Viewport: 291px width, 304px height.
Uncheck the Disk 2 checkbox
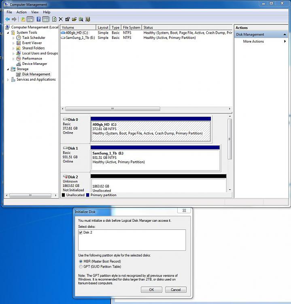coord(81,233)
